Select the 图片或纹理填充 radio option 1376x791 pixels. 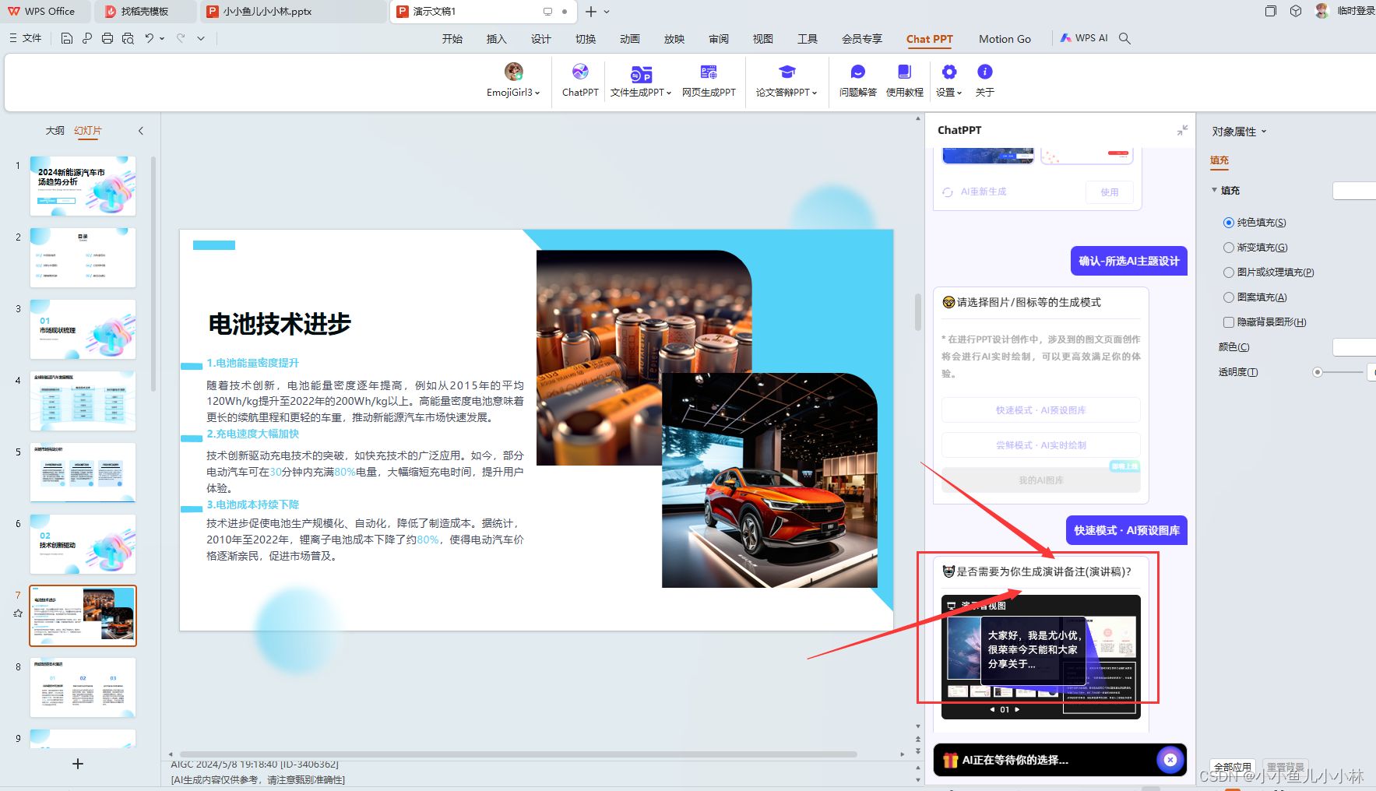(x=1229, y=272)
